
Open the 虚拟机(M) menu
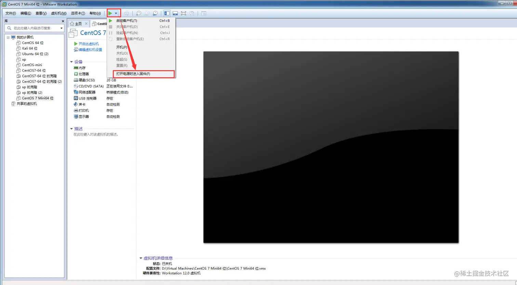click(58, 13)
